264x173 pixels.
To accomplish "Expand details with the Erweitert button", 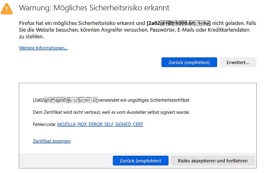I will [238, 62].
